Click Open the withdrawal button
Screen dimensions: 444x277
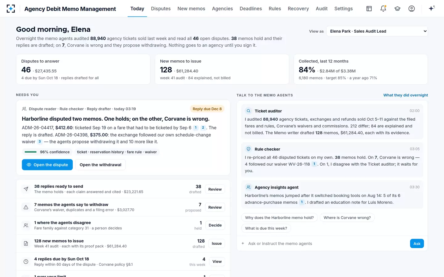101,165
